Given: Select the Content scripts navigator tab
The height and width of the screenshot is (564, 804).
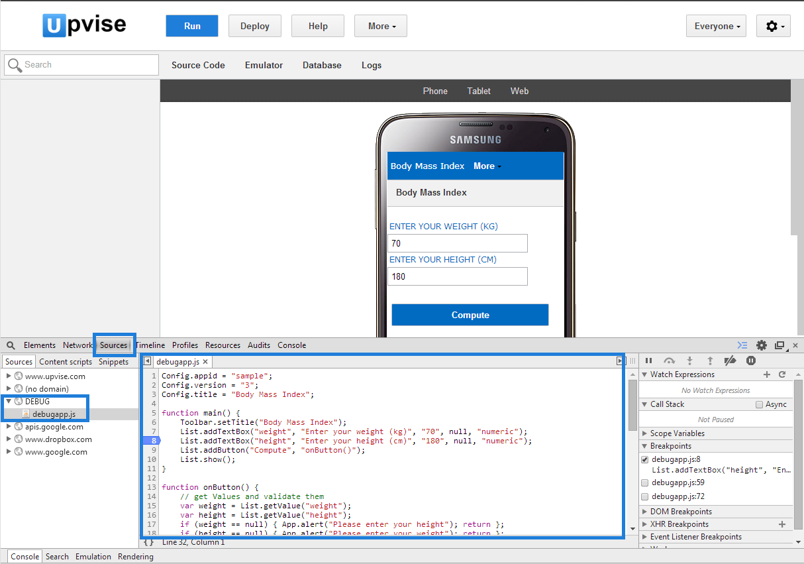Looking at the screenshot, I should tap(66, 362).
